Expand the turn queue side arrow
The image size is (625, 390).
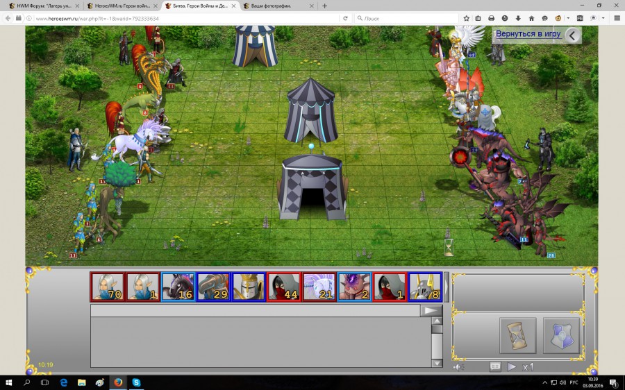tap(447, 287)
